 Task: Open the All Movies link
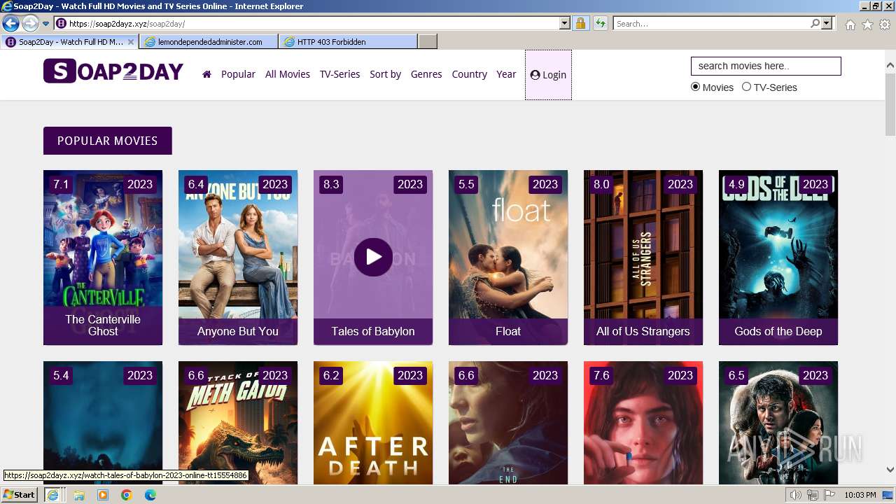[288, 74]
